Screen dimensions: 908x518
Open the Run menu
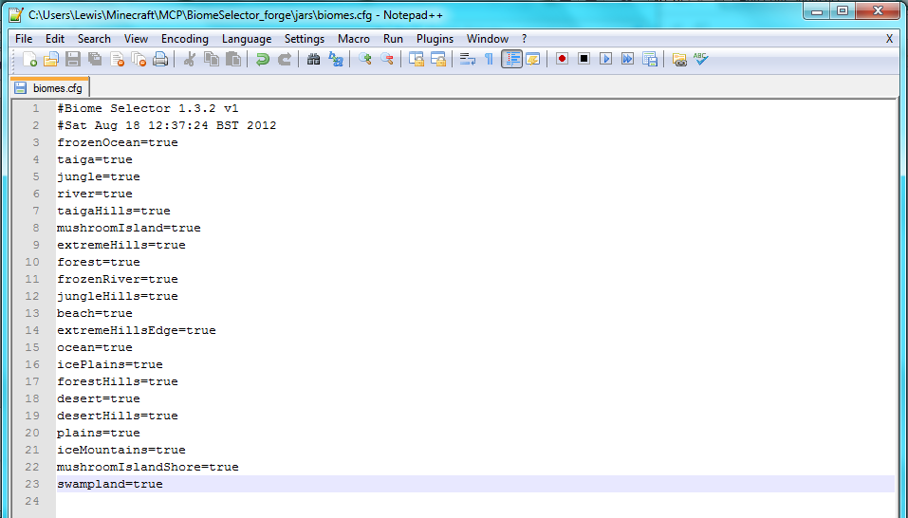pos(393,39)
